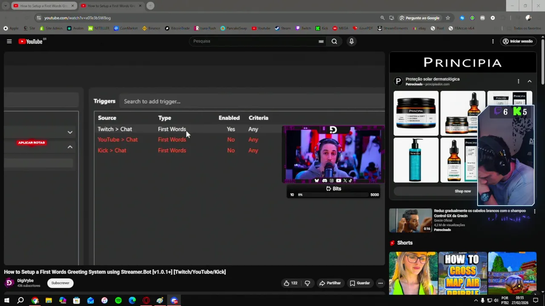Open a new browser tab
This screenshot has width=545, height=306.
point(150,6)
